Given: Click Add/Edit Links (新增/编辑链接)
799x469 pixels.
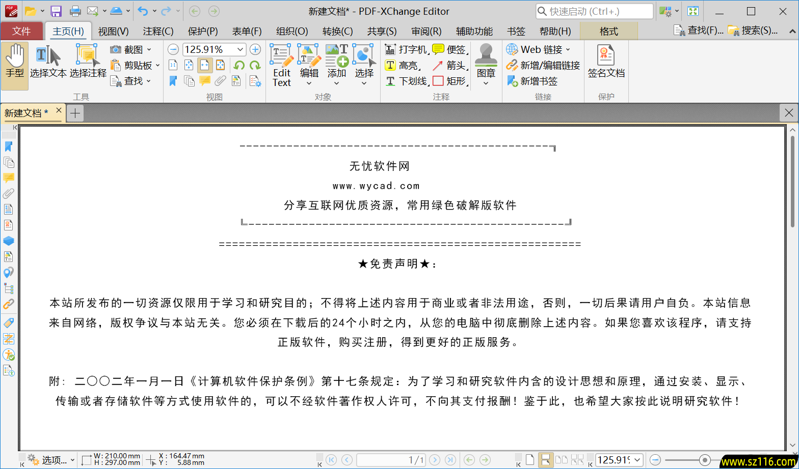Looking at the screenshot, I should coord(543,65).
